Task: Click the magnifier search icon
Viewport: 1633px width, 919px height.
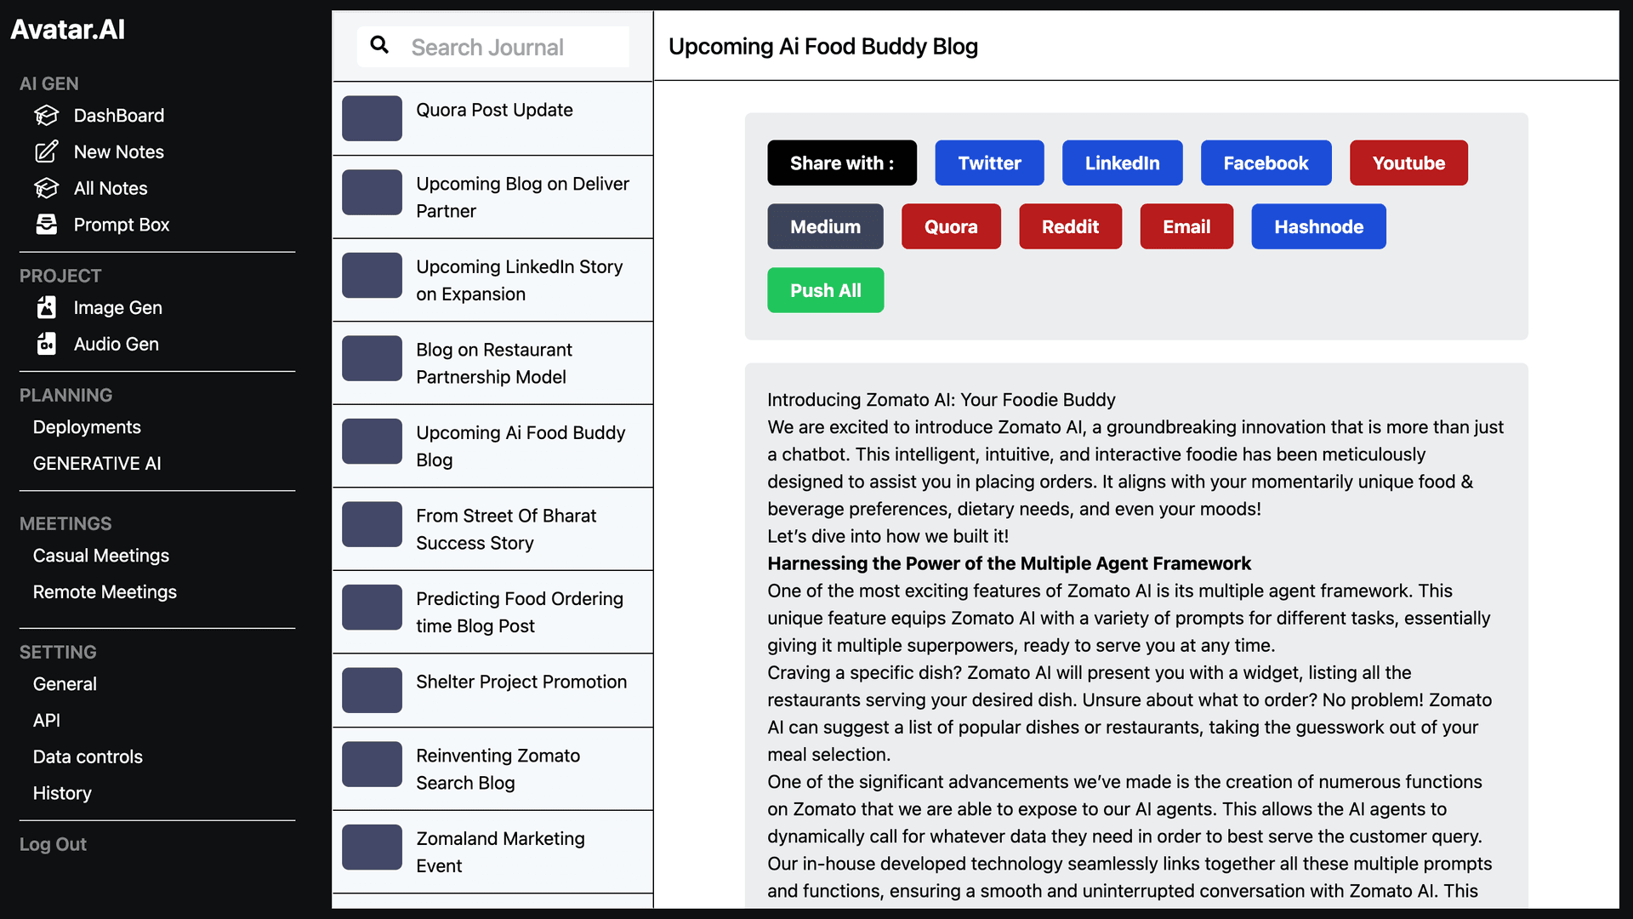Action: (379, 45)
